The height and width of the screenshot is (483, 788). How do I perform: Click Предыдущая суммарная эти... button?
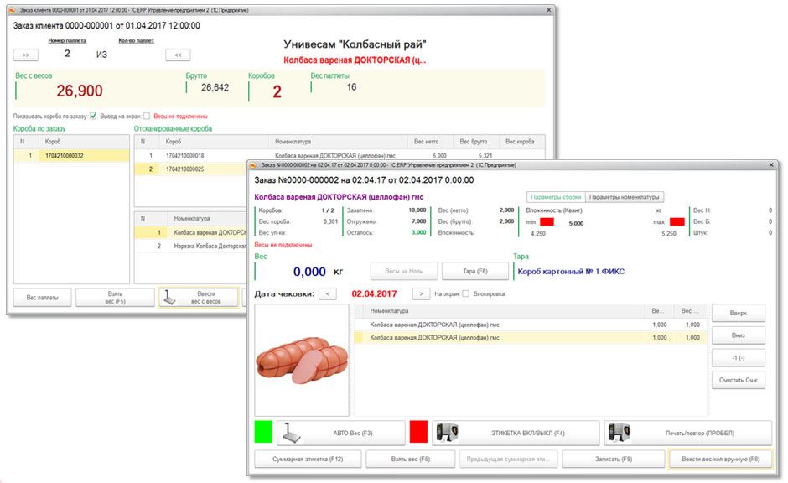tap(508, 459)
